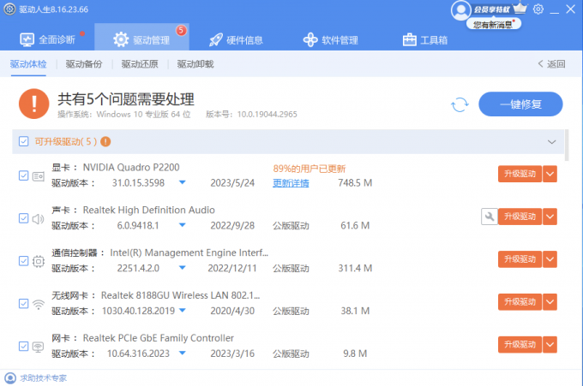The height and width of the screenshot is (386, 583).
Task: Uncheck the Realtek PCIe GbE checkbox
Action: point(23,347)
